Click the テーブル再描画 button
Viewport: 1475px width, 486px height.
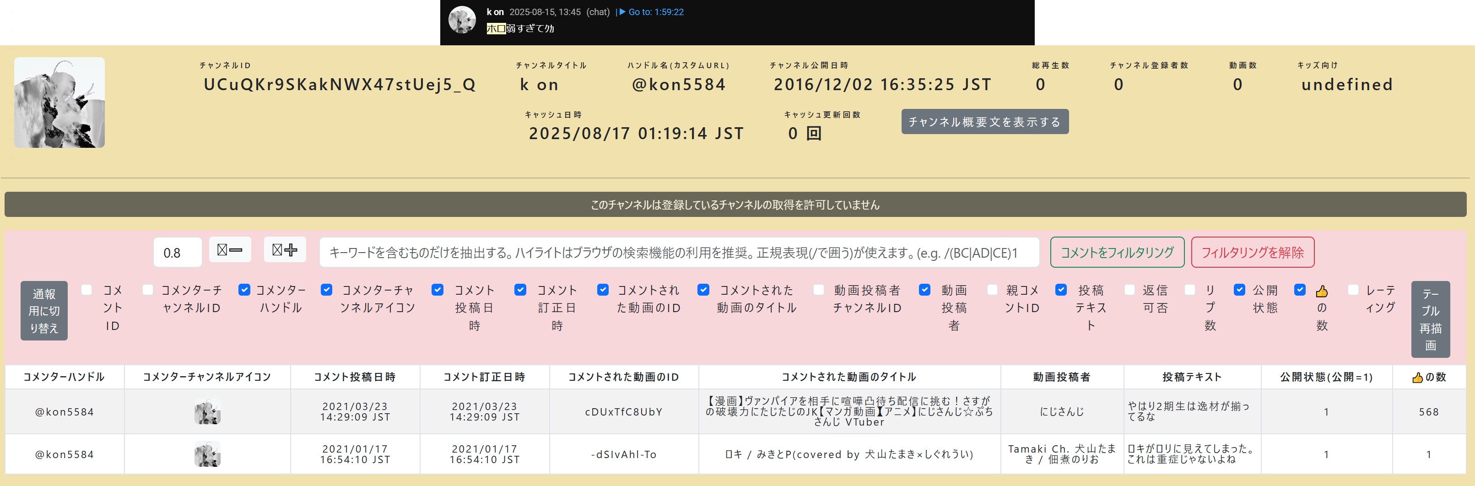pyautogui.click(x=1430, y=319)
